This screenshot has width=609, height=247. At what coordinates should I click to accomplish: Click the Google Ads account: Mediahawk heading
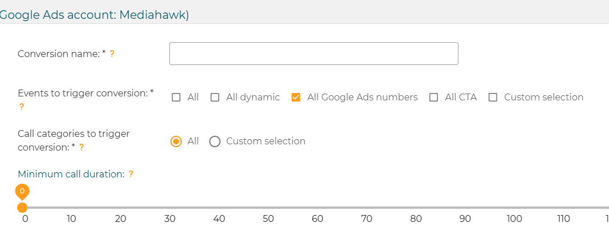(x=94, y=15)
